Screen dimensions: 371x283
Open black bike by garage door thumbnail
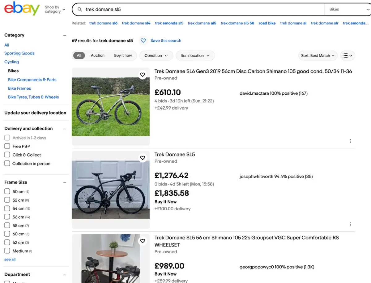coord(111,190)
